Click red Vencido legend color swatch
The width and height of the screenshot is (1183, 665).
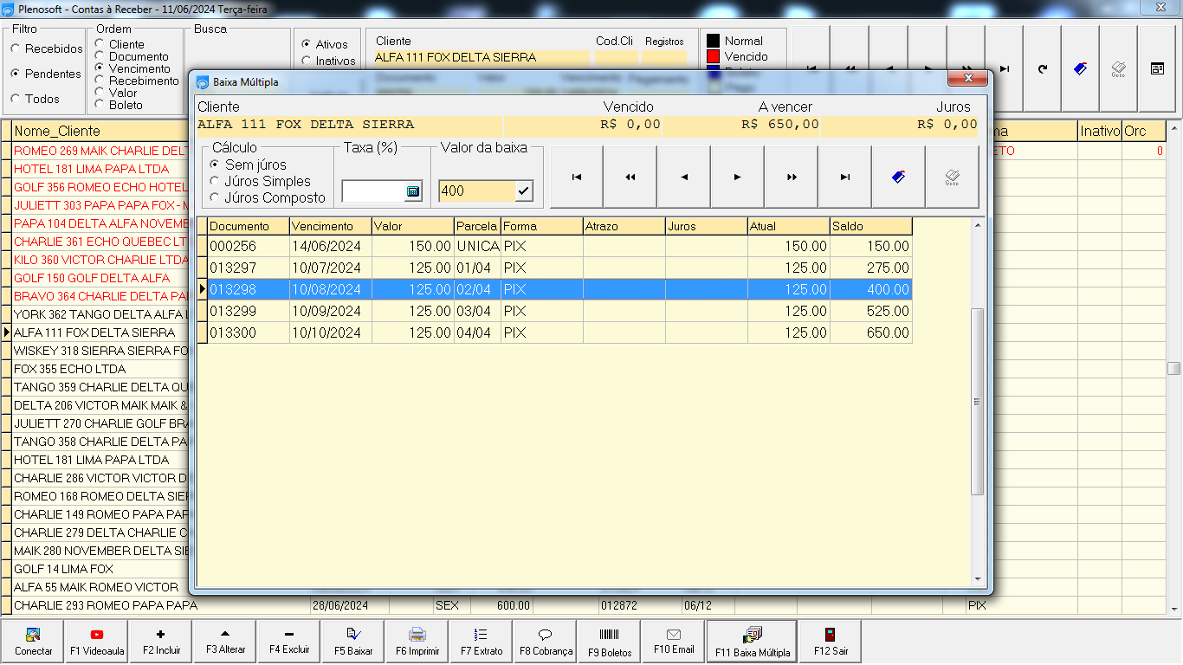click(714, 56)
